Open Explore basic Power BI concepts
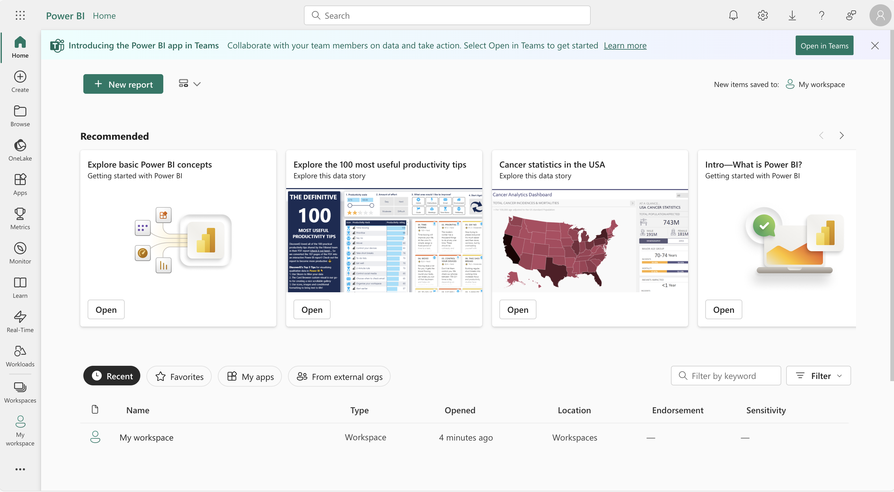Screen dimensions: 894x492 tap(106, 309)
